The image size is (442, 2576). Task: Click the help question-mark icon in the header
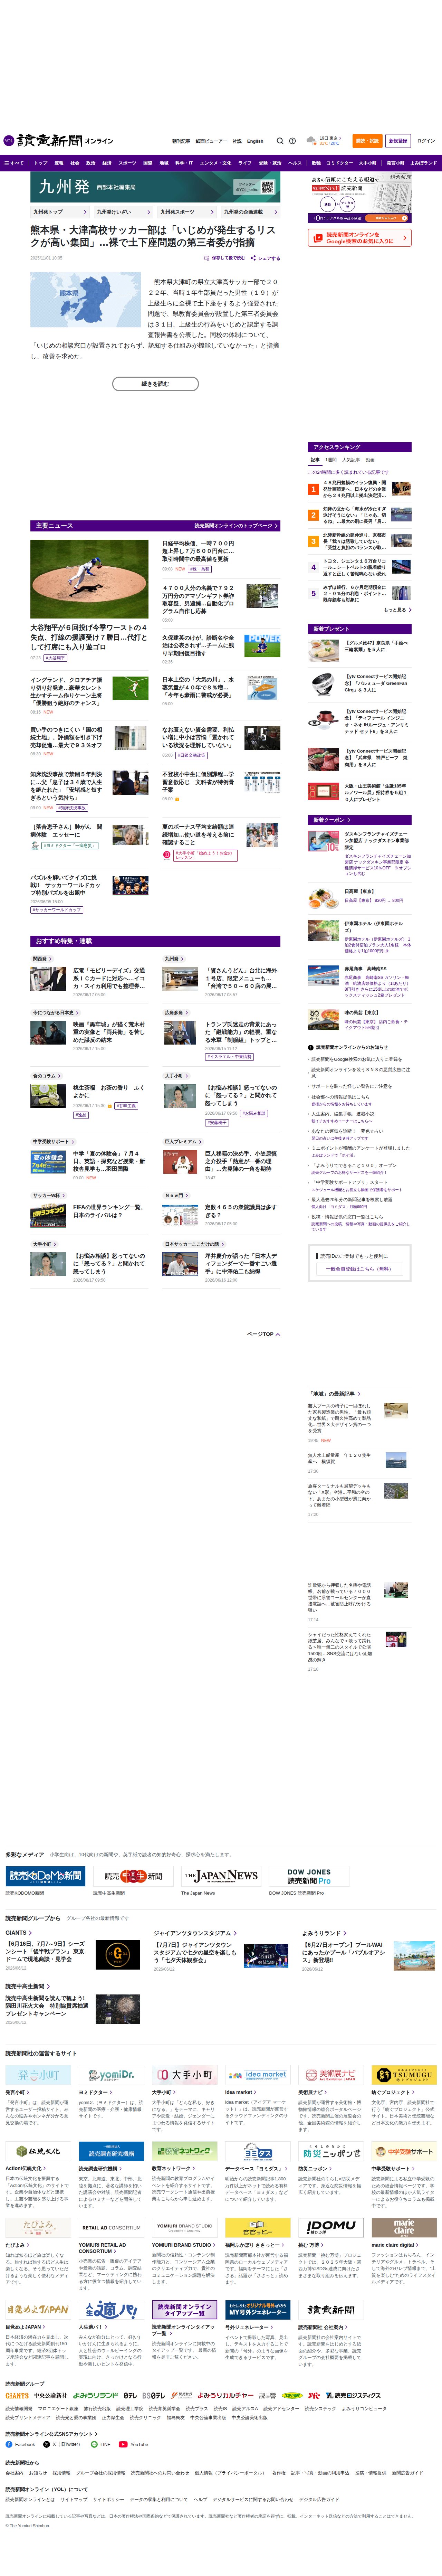(x=292, y=141)
